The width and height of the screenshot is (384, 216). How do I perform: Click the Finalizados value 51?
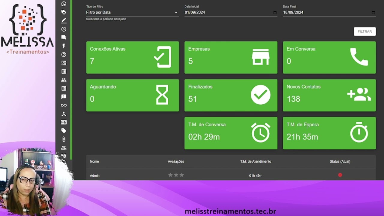coord(193,99)
